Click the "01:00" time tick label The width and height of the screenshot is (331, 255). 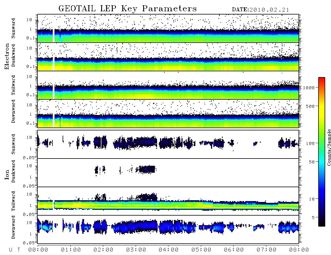click(x=71, y=250)
